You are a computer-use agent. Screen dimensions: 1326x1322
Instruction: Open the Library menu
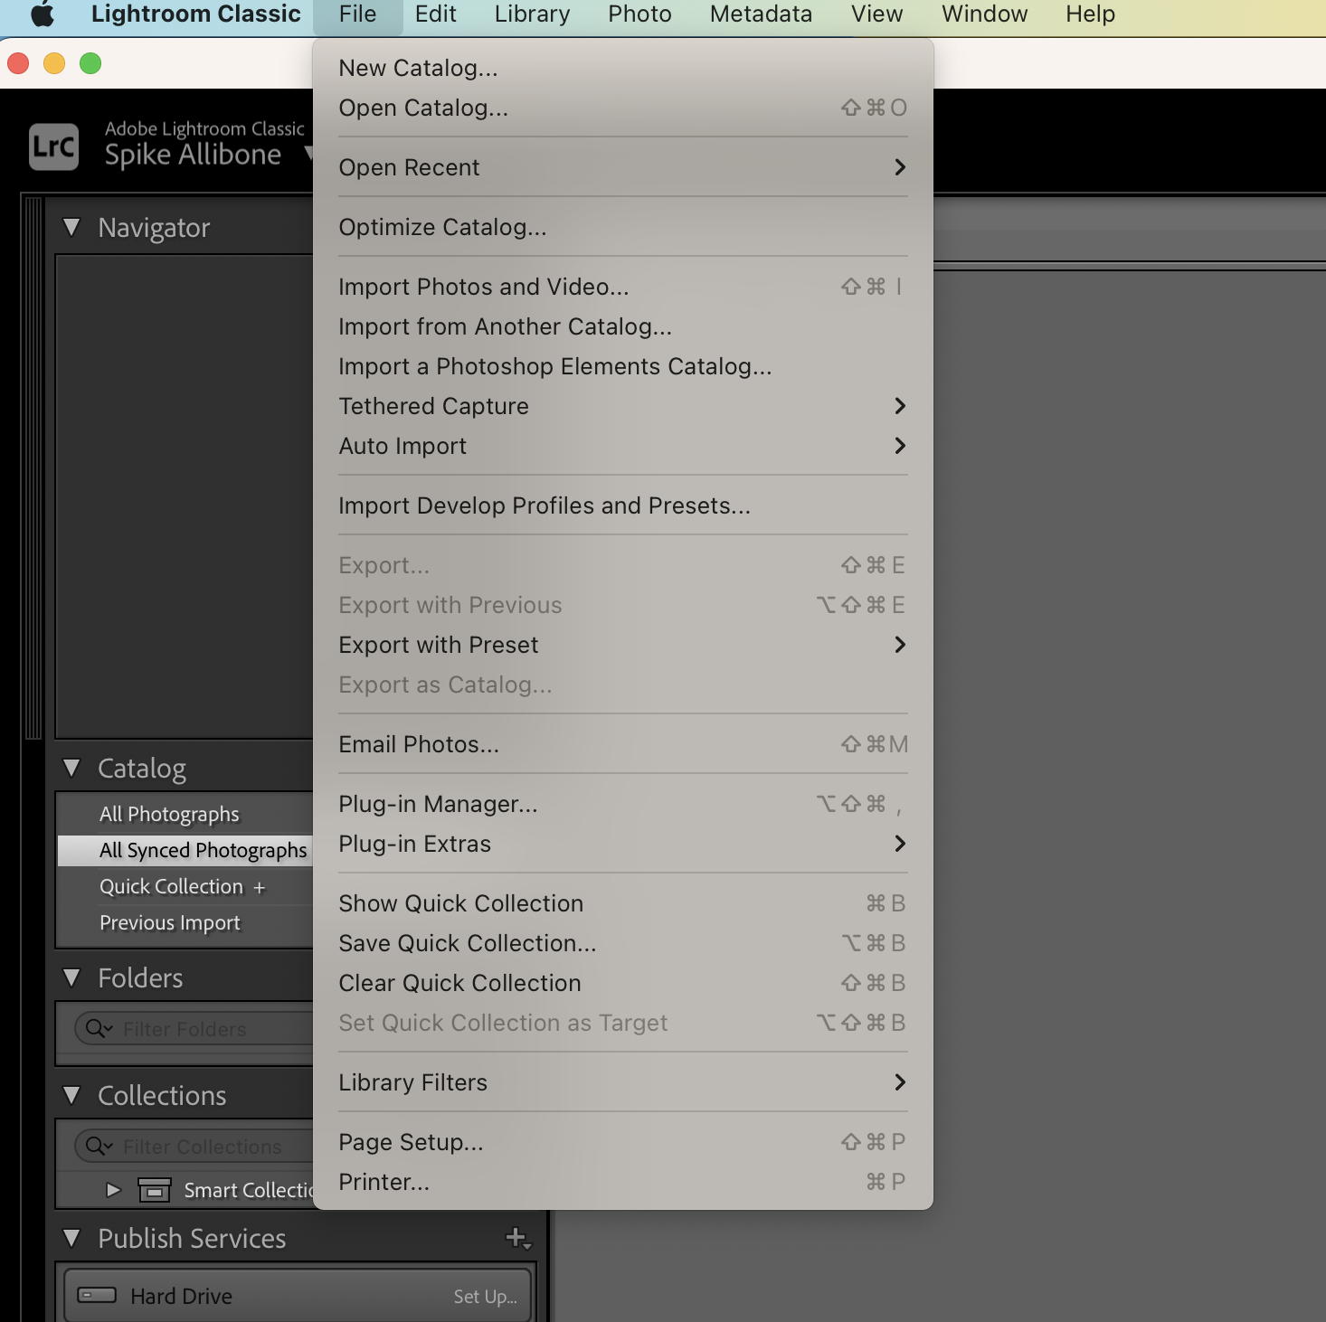pyautogui.click(x=532, y=14)
